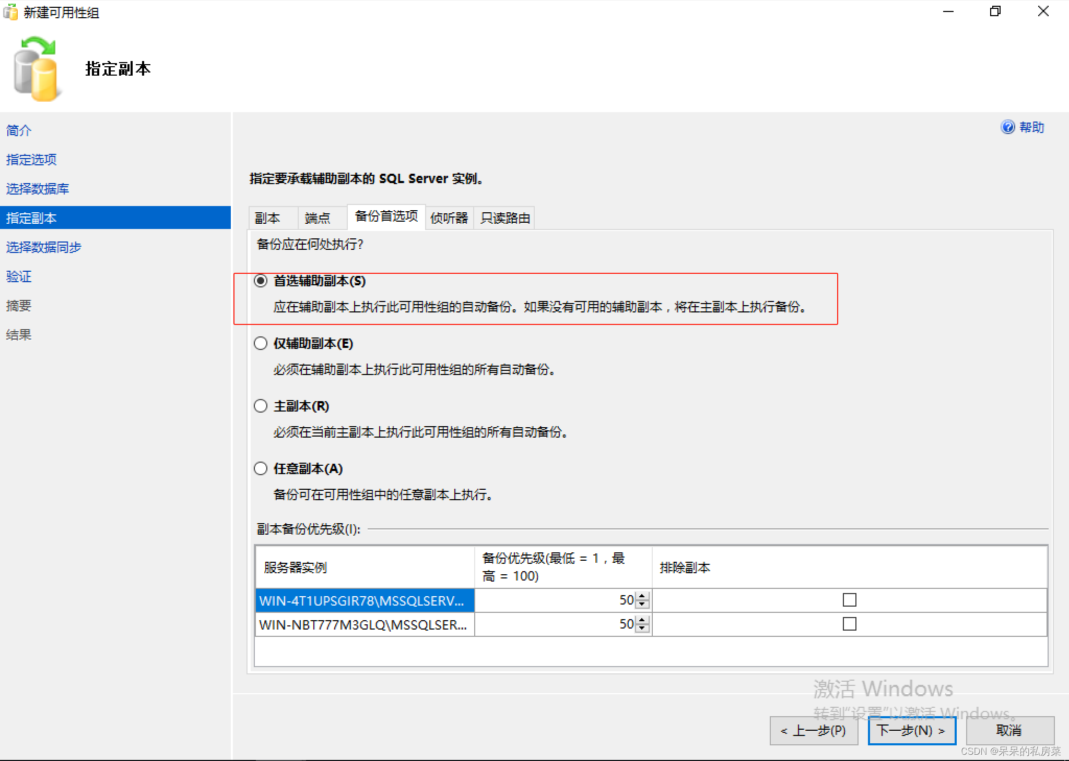1069x761 pixels.
Task: Check 排除副本 for WIN-4T1UPSGIR78 row
Action: coord(850,600)
